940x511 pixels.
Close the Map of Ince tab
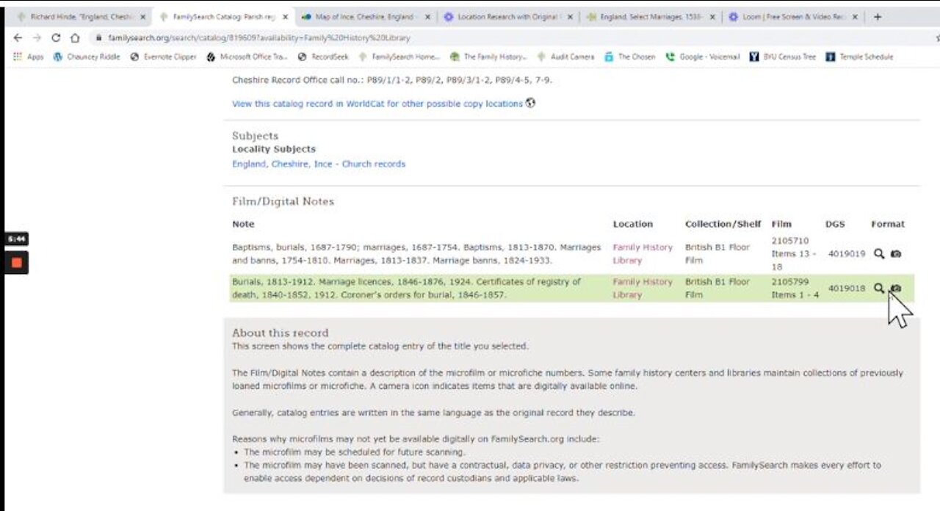pyautogui.click(x=427, y=17)
